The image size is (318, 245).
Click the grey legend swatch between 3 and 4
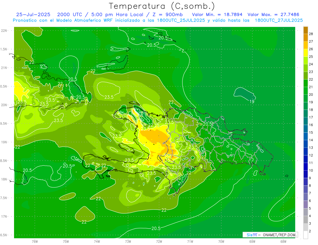[x=306, y=220]
